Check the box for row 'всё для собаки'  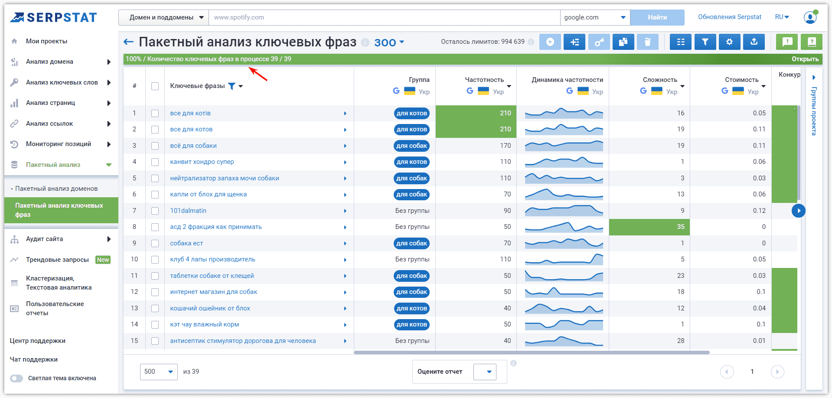(x=155, y=146)
